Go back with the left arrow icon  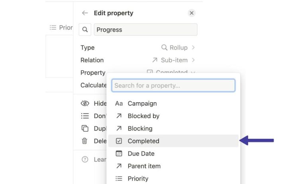click(x=85, y=13)
